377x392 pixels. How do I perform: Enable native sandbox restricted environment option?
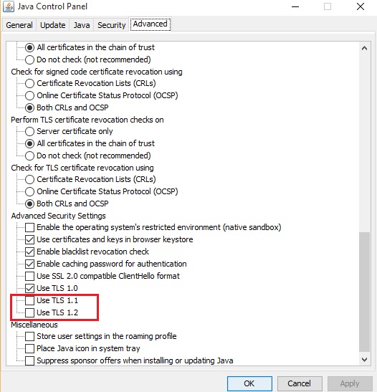point(29,227)
